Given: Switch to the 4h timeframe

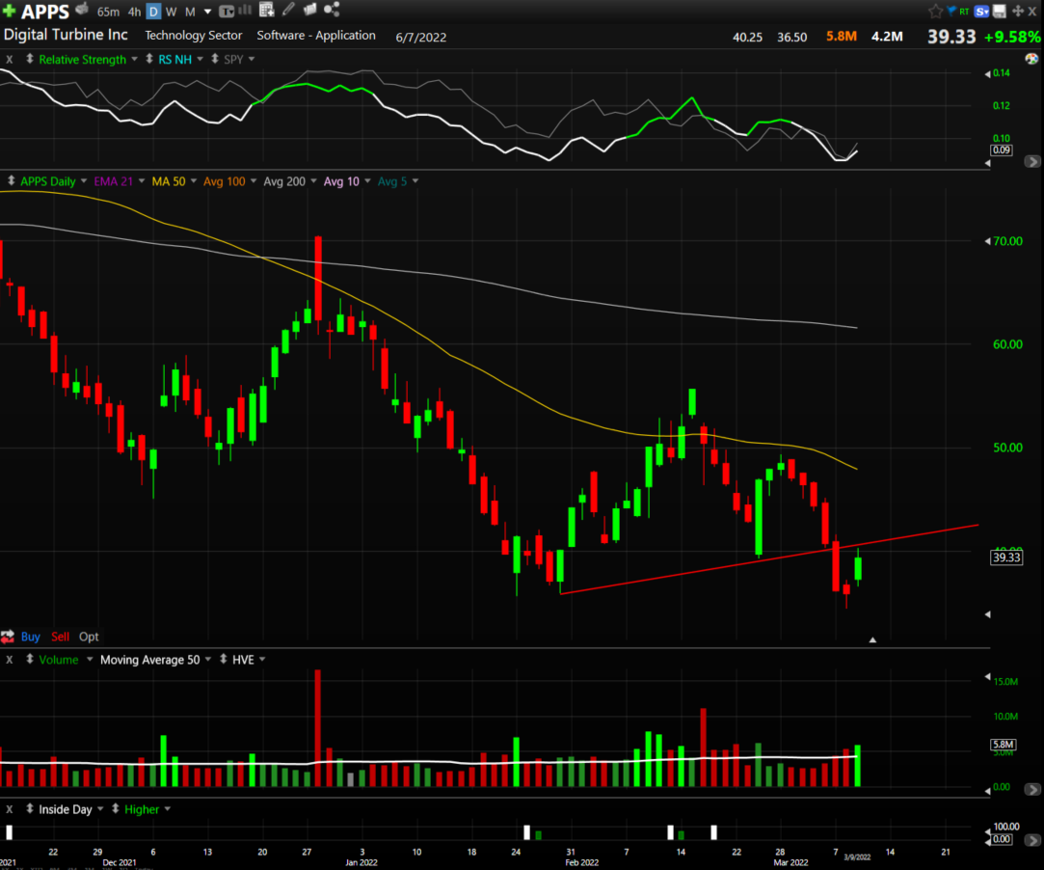Looking at the screenshot, I should click(x=135, y=12).
